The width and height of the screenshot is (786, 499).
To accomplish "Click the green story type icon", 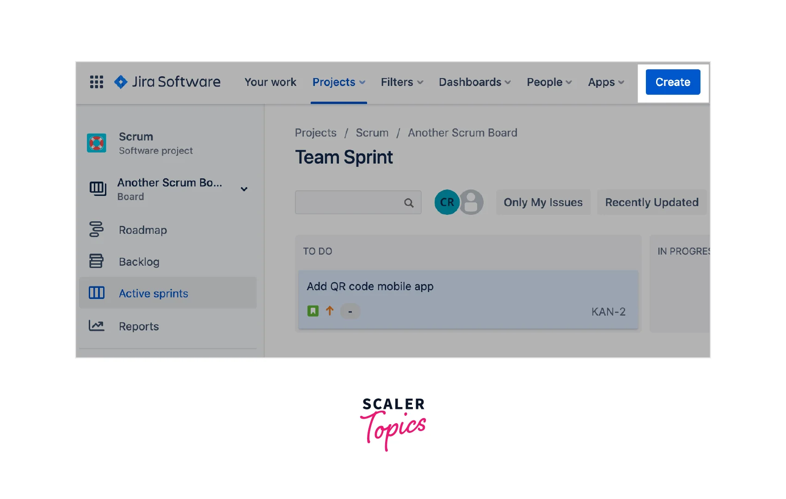I will point(313,311).
